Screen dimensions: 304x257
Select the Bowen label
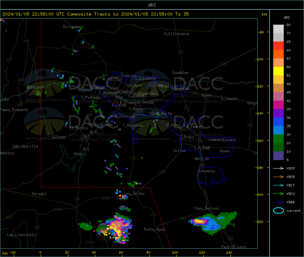[225, 151]
